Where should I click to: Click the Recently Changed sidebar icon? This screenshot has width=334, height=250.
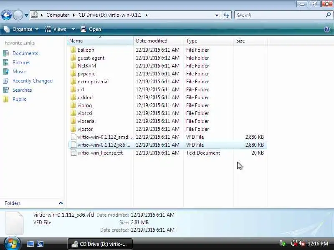(x=6, y=81)
